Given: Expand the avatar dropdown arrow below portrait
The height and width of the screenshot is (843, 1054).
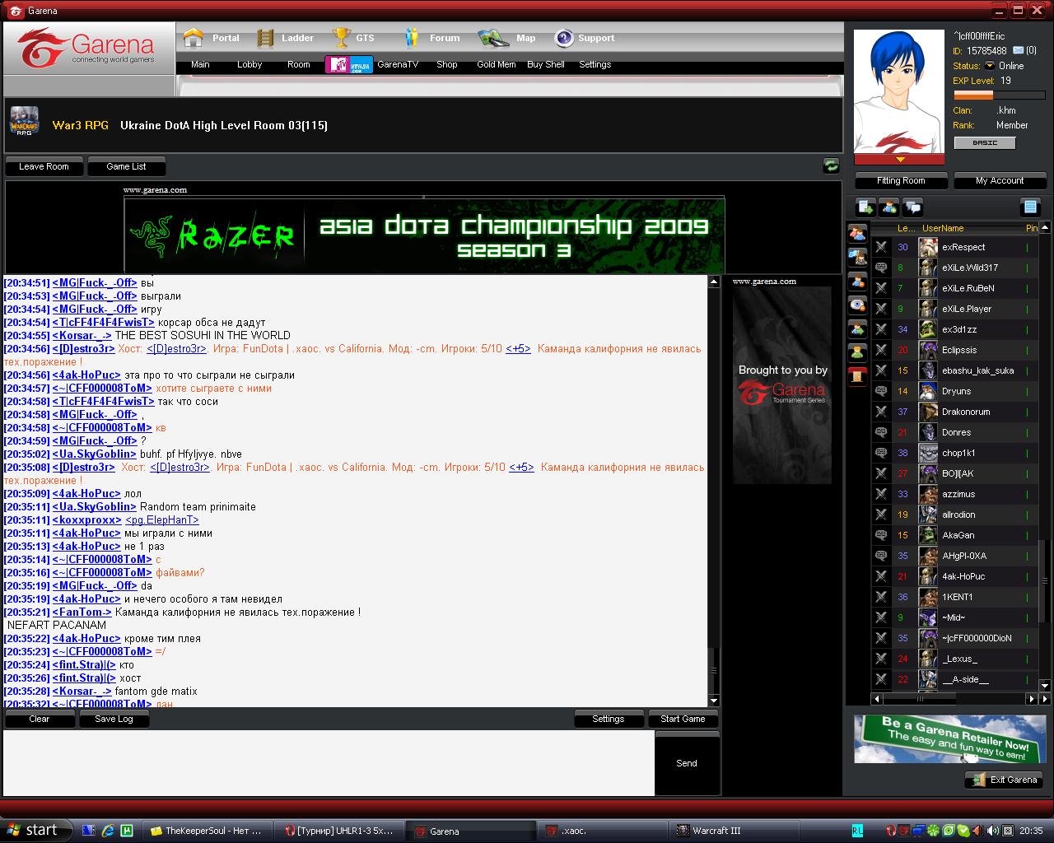Looking at the screenshot, I should [x=899, y=159].
